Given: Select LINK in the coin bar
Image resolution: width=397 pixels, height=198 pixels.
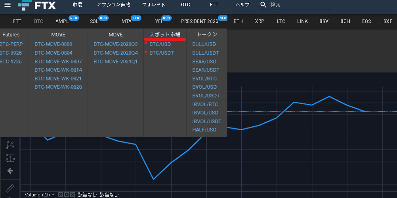Looking at the screenshot, I should pyautogui.click(x=303, y=21).
